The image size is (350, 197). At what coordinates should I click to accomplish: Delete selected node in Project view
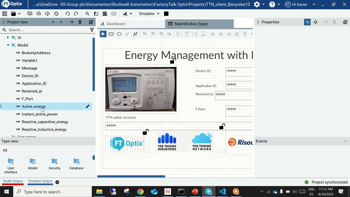[80, 22]
